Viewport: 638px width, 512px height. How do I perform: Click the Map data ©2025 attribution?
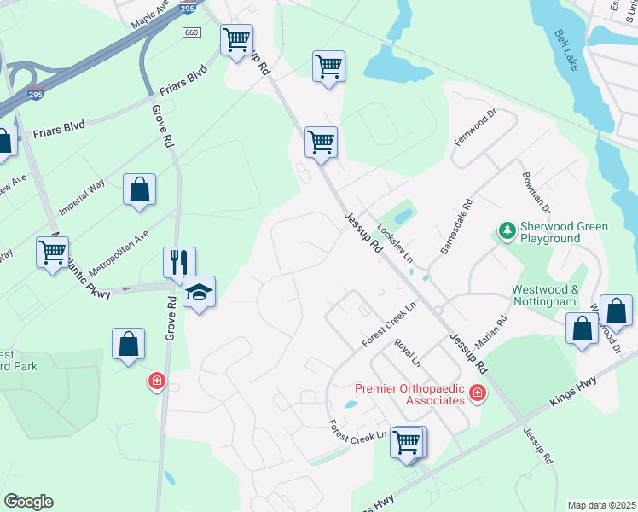coord(602,505)
